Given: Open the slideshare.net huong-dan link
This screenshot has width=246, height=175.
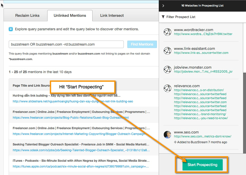Looking at the screenshot, I should (73, 101).
